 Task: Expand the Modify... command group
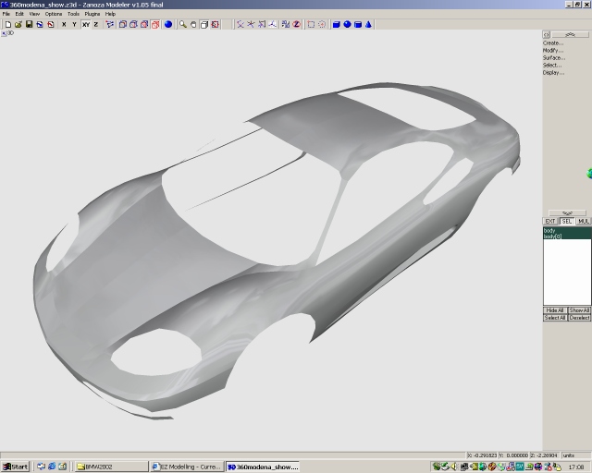552,50
